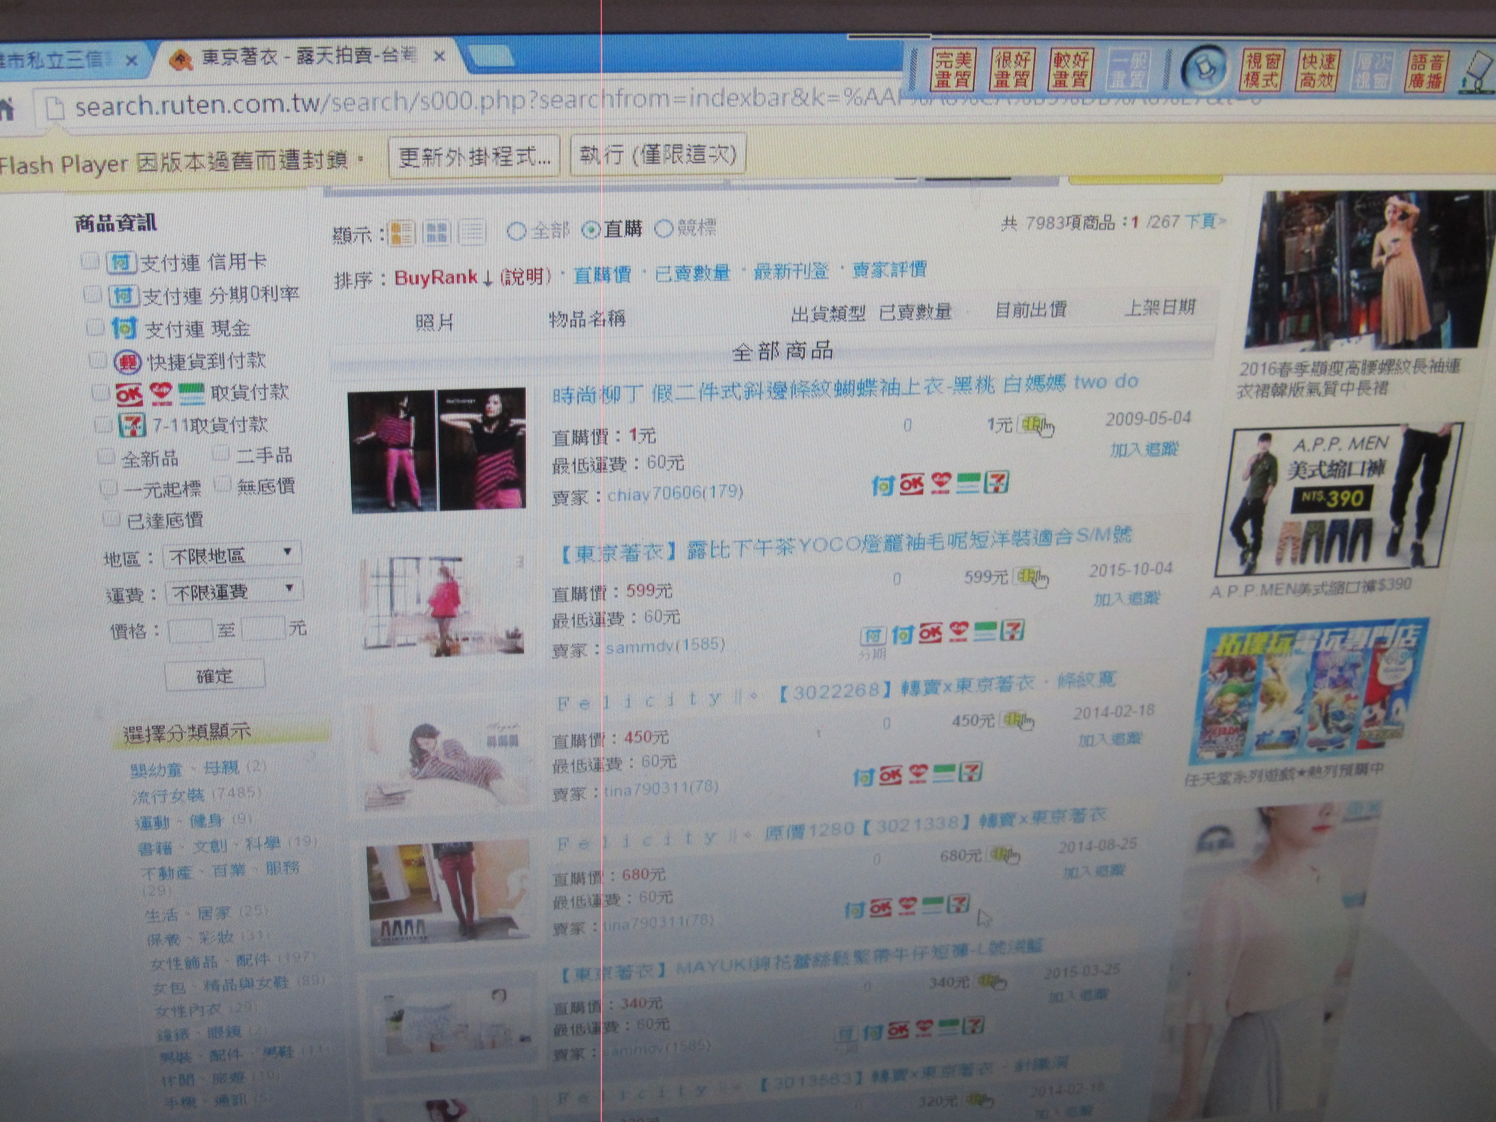This screenshot has height=1122, width=1496.
Task: Click the 7-11 icon in the chiay70606 listing
Action: (997, 482)
